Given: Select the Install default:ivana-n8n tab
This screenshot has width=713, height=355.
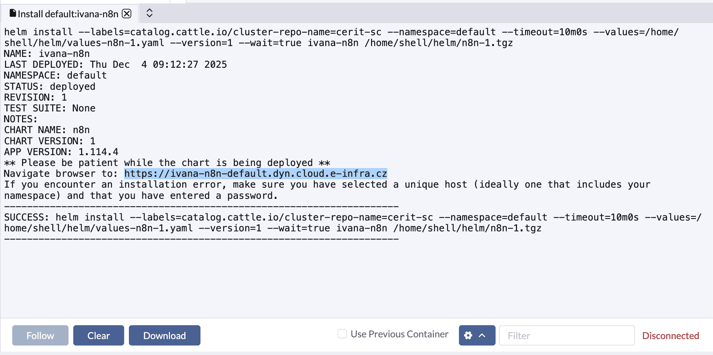Looking at the screenshot, I should pyautogui.click(x=68, y=14).
